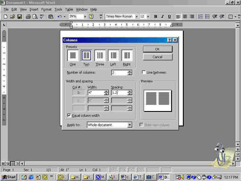This screenshot has width=241, height=181.
Task: Pick the Left column preset icon
Action: (x=113, y=56)
